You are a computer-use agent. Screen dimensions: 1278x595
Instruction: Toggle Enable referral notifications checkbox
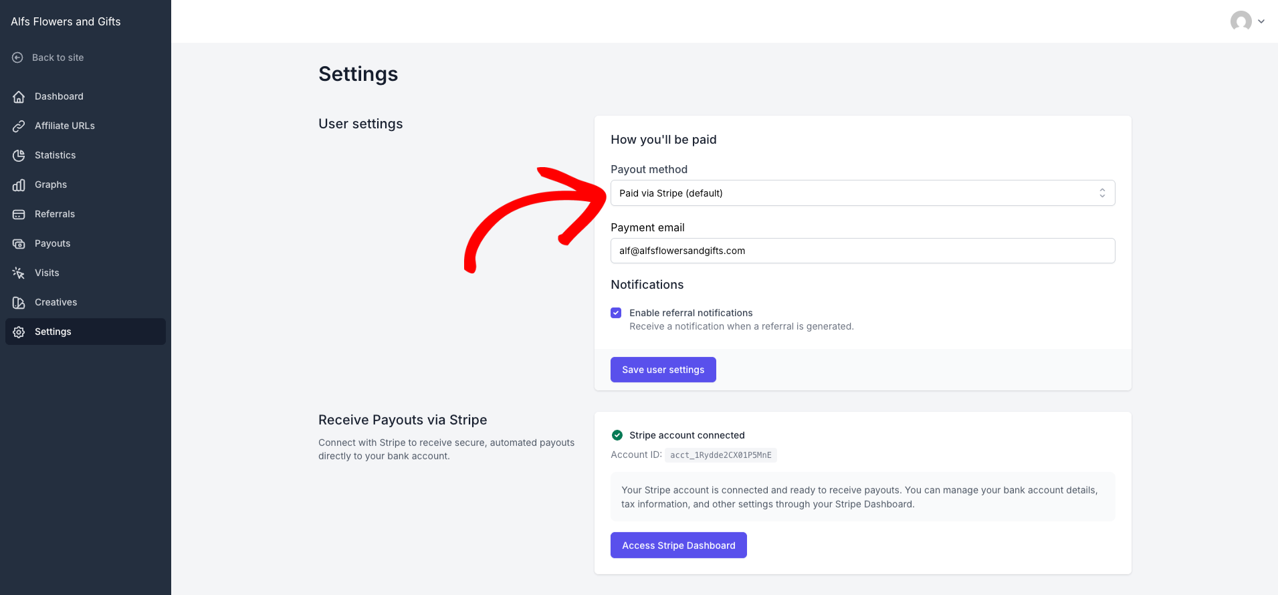point(616,313)
